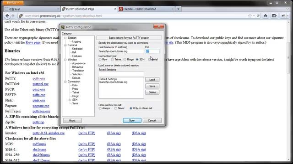Open the Firefox menu button
The height and width of the screenshot is (164, 293).
click(13, 3)
